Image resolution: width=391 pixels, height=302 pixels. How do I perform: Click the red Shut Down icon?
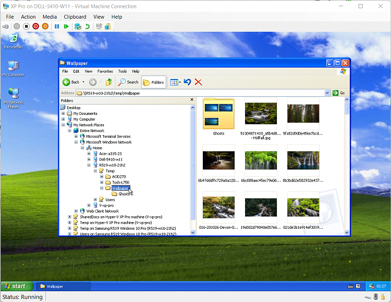click(35, 27)
